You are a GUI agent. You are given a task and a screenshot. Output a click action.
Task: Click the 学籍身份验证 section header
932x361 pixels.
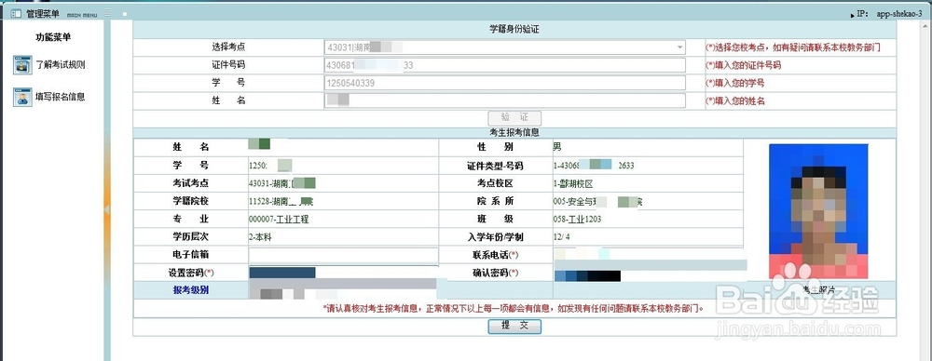[x=514, y=29]
